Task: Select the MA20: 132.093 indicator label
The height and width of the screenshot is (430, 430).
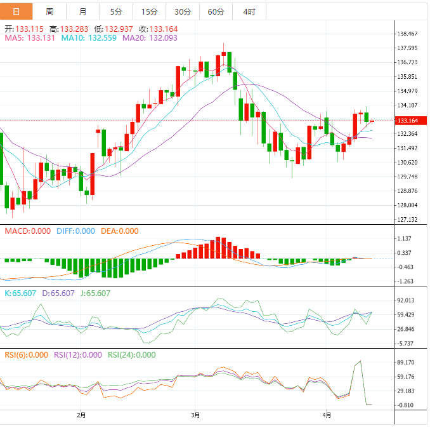Action: [150, 38]
